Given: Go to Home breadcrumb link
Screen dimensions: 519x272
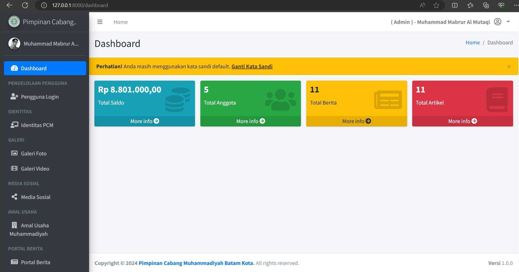Looking at the screenshot, I should click(473, 43).
